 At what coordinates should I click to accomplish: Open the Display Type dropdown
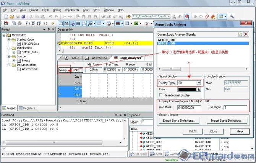tap(198, 83)
